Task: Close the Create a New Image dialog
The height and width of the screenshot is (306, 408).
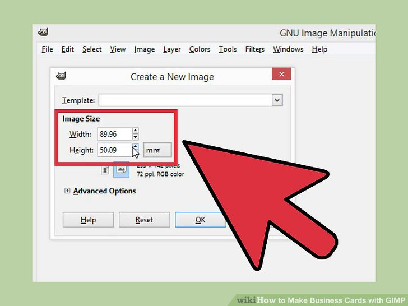Action: [x=281, y=74]
